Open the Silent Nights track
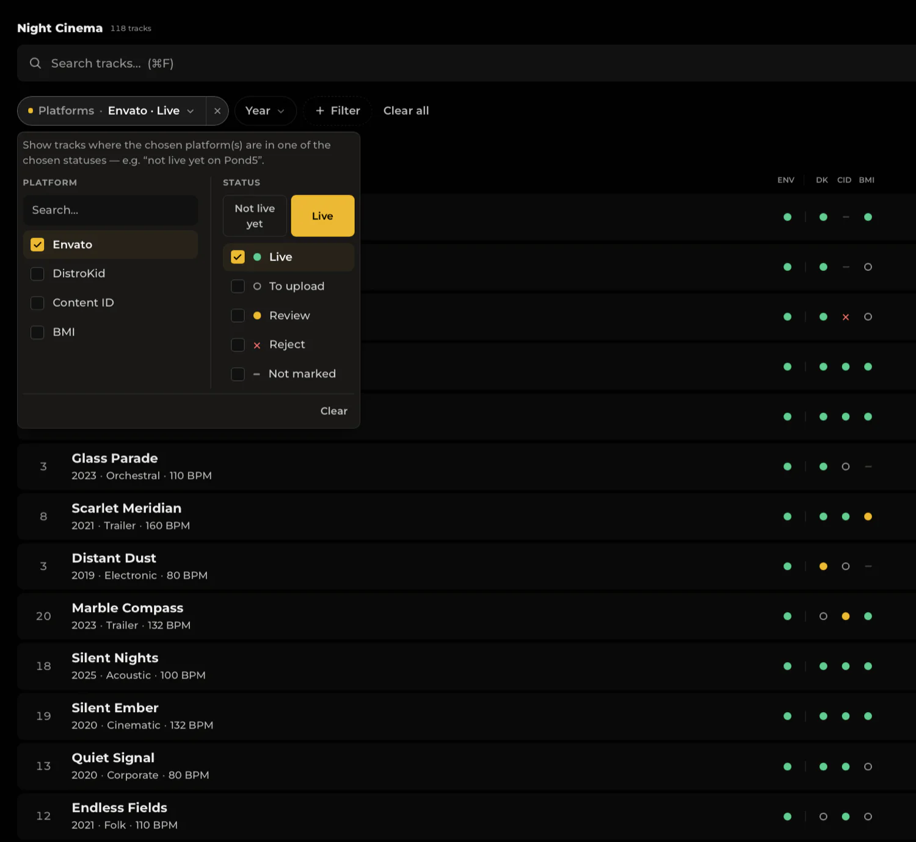Viewport: 916px width, 842px height. (467, 666)
